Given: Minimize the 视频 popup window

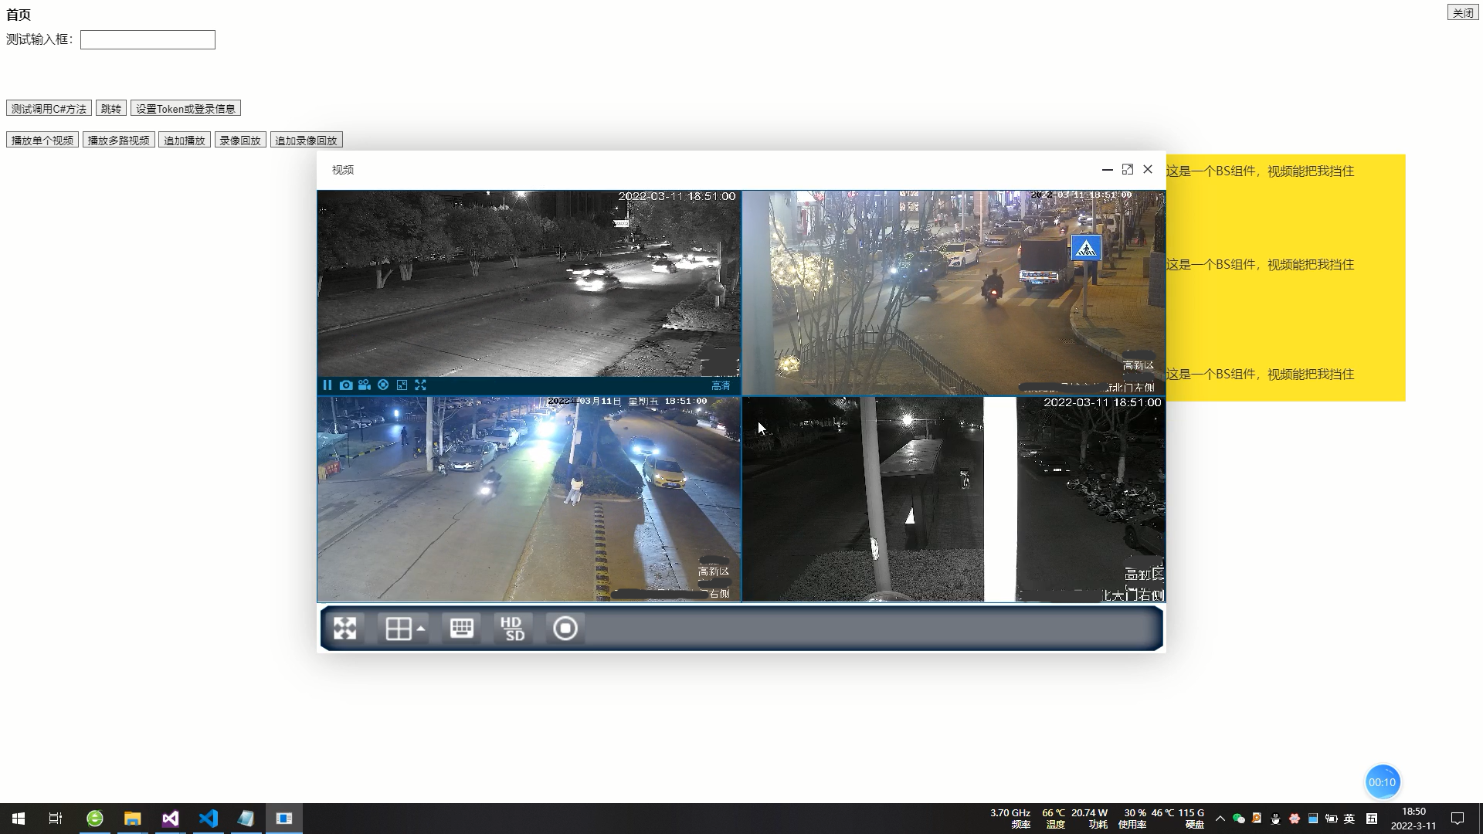Looking at the screenshot, I should 1108,169.
